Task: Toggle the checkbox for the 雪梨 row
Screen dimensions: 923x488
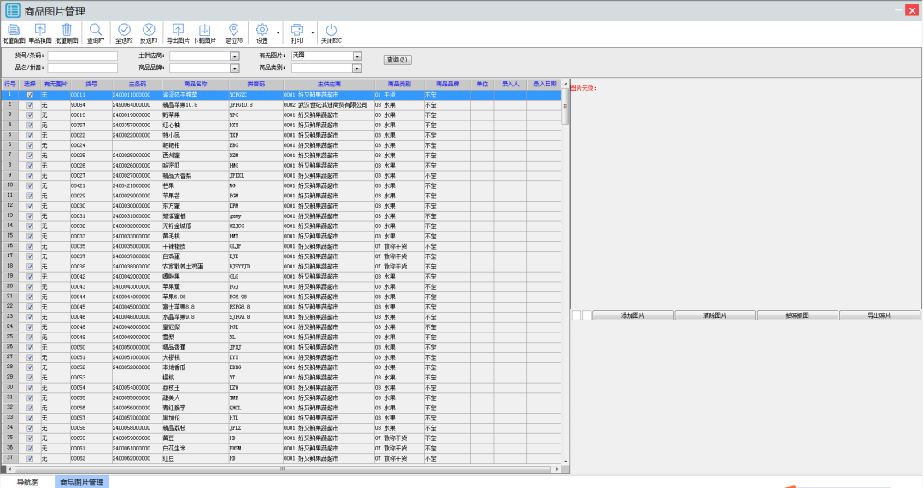Action: pos(30,337)
